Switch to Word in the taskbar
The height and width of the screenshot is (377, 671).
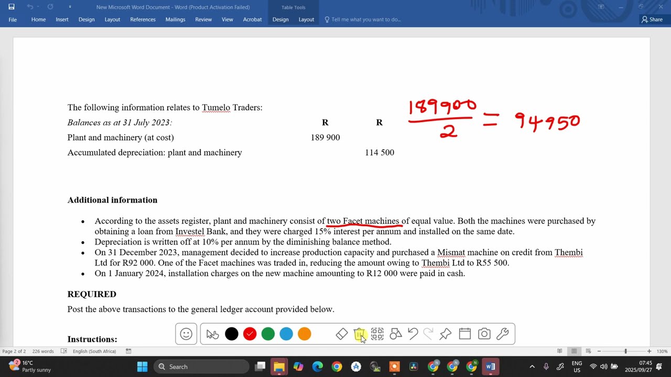[x=491, y=367]
